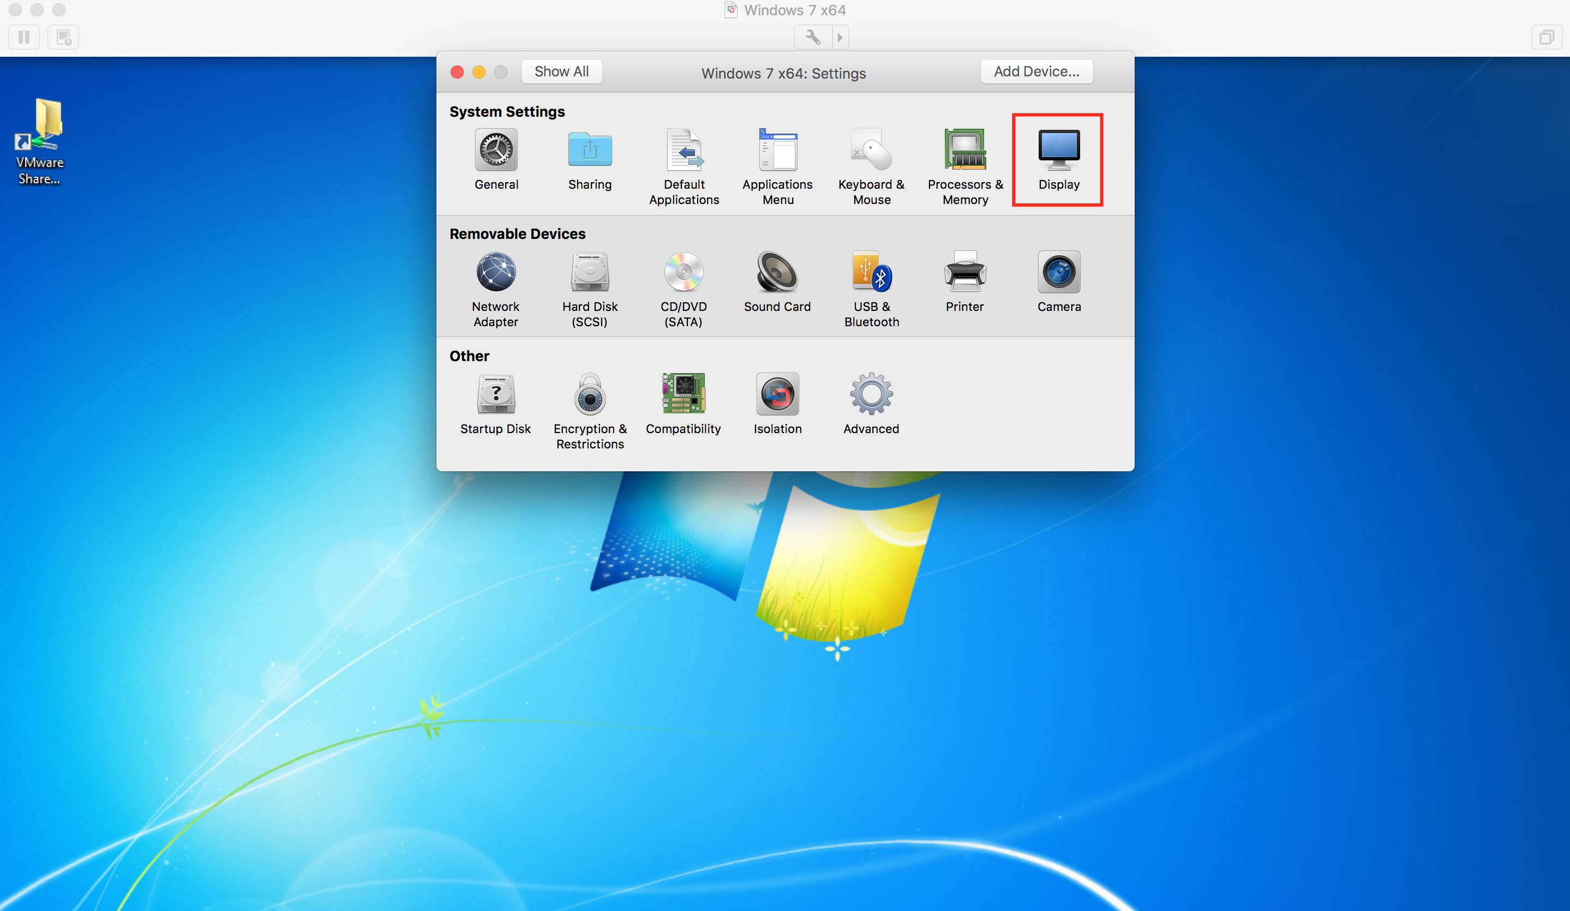Image resolution: width=1570 pixels, height=911 pixels.
Task: Click the Add Device... button
Action: 1035,71
